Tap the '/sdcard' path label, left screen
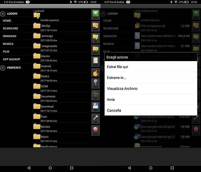 (x=39, y=11)
